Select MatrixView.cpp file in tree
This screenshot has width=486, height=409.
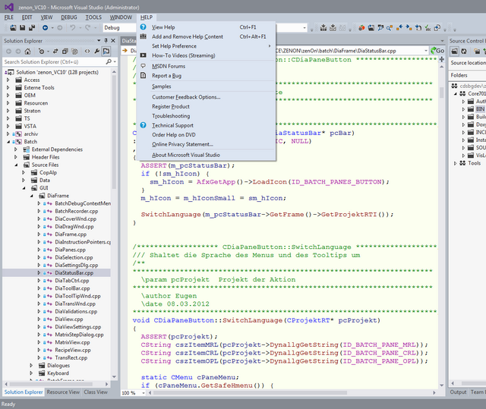point(72,342)
